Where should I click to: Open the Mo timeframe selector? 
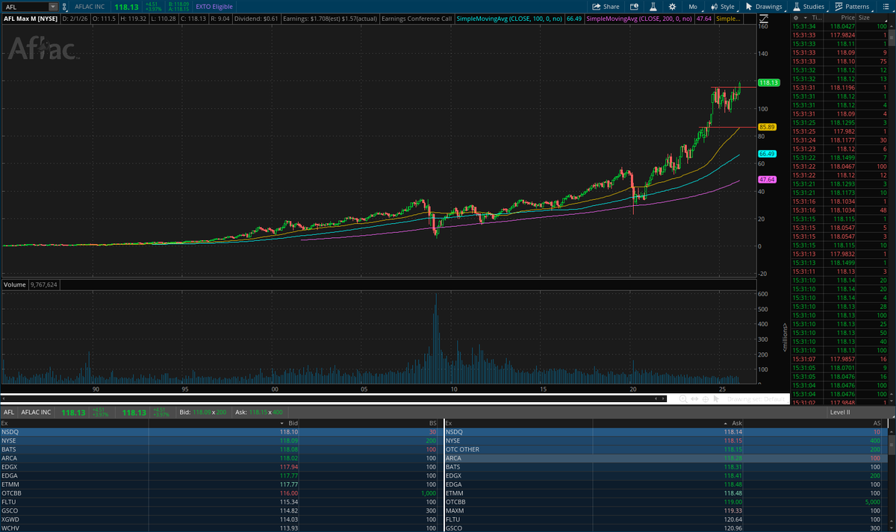pos(692,7)
